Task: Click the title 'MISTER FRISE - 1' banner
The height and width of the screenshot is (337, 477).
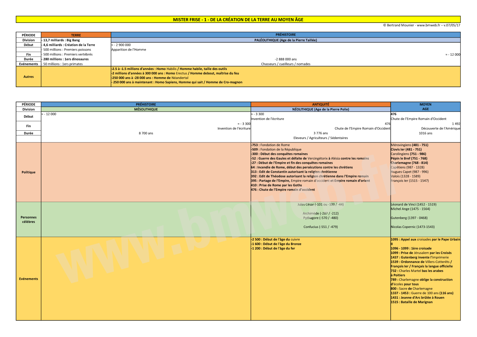Action: pos(238,19)
